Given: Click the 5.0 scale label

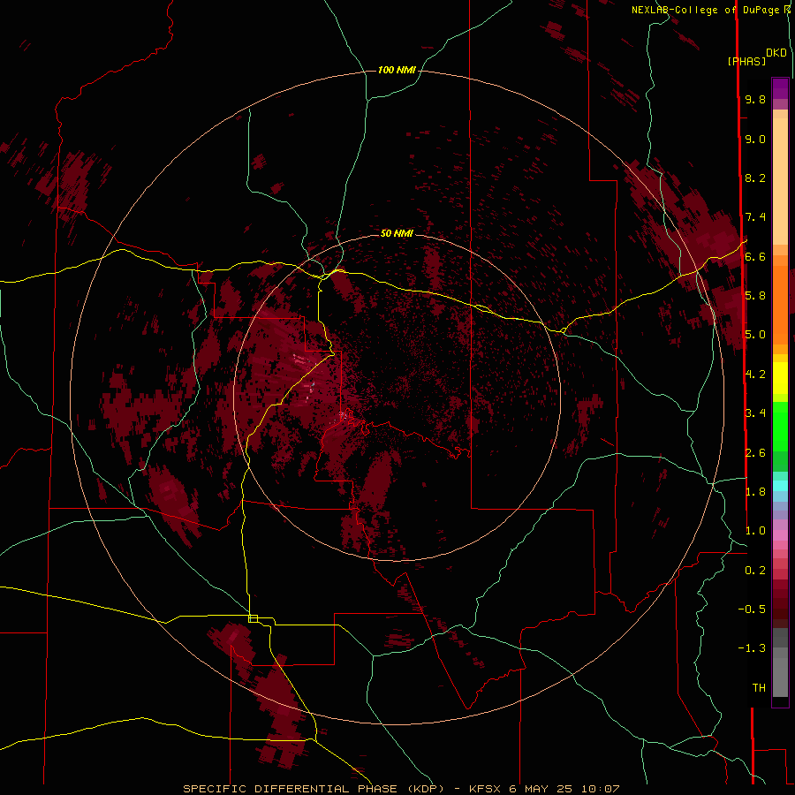Looking at the screenshot, I should 755,335.
